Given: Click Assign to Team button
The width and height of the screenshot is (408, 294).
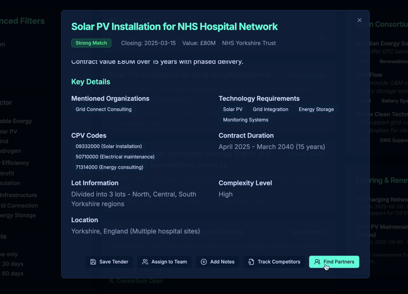Looking at the screenshot, I should 165,262.
